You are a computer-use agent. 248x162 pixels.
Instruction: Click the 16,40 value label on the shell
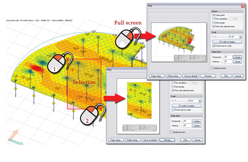[x=76, y=48]
